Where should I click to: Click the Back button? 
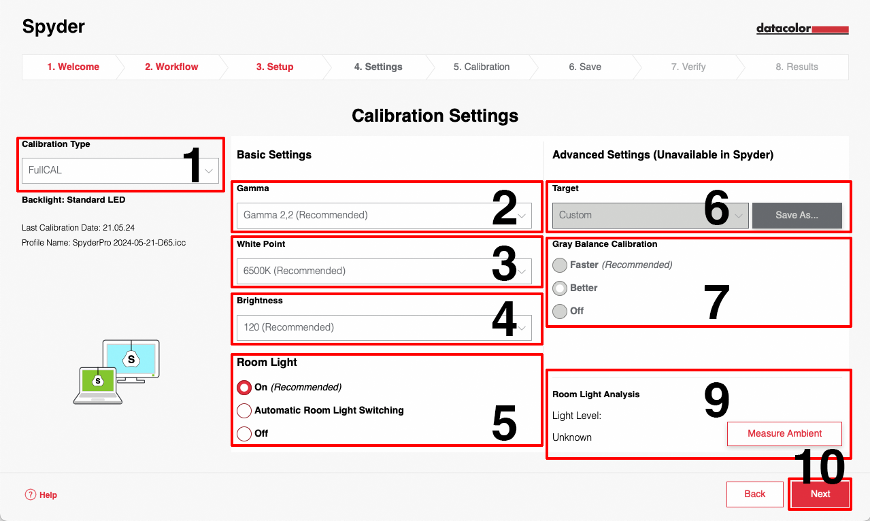(754, 494)
